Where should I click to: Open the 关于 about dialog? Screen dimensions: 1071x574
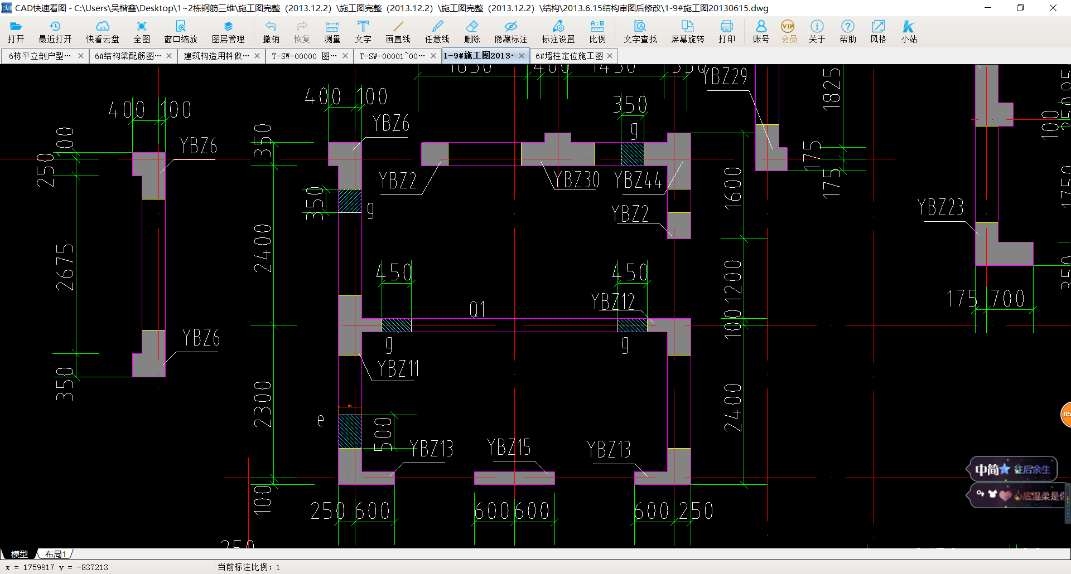tap(817, 32)
